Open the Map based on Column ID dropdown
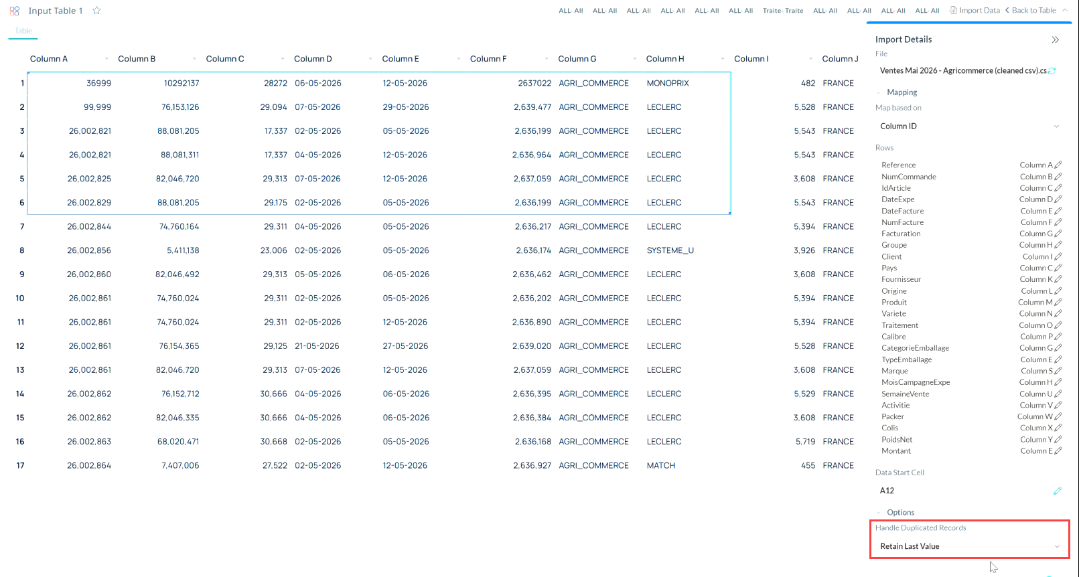The height and width of the screenshot is (577, 1079). [970, 127]
